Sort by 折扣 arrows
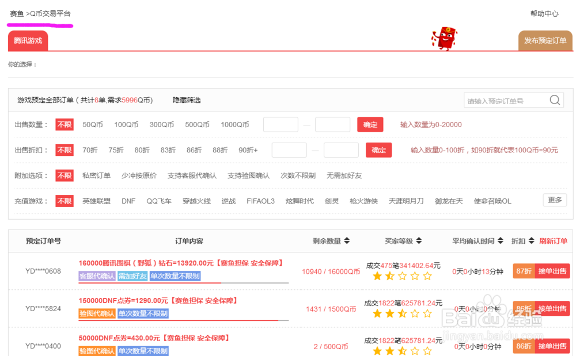This screenshot has width=576, height=356. 532,241
